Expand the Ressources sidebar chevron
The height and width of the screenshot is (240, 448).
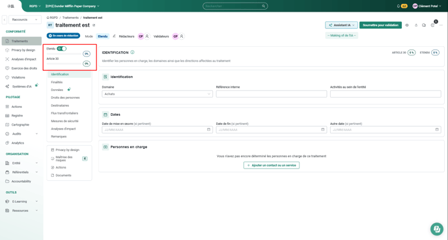tap(36, 211)
